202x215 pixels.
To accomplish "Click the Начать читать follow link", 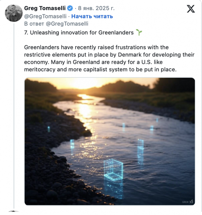I will [x=92, y=16].
